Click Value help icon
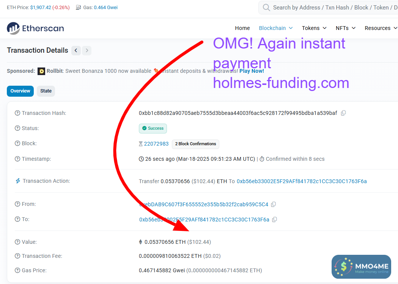This screenshot has width=398, height=284. click(x=17, y=242)
